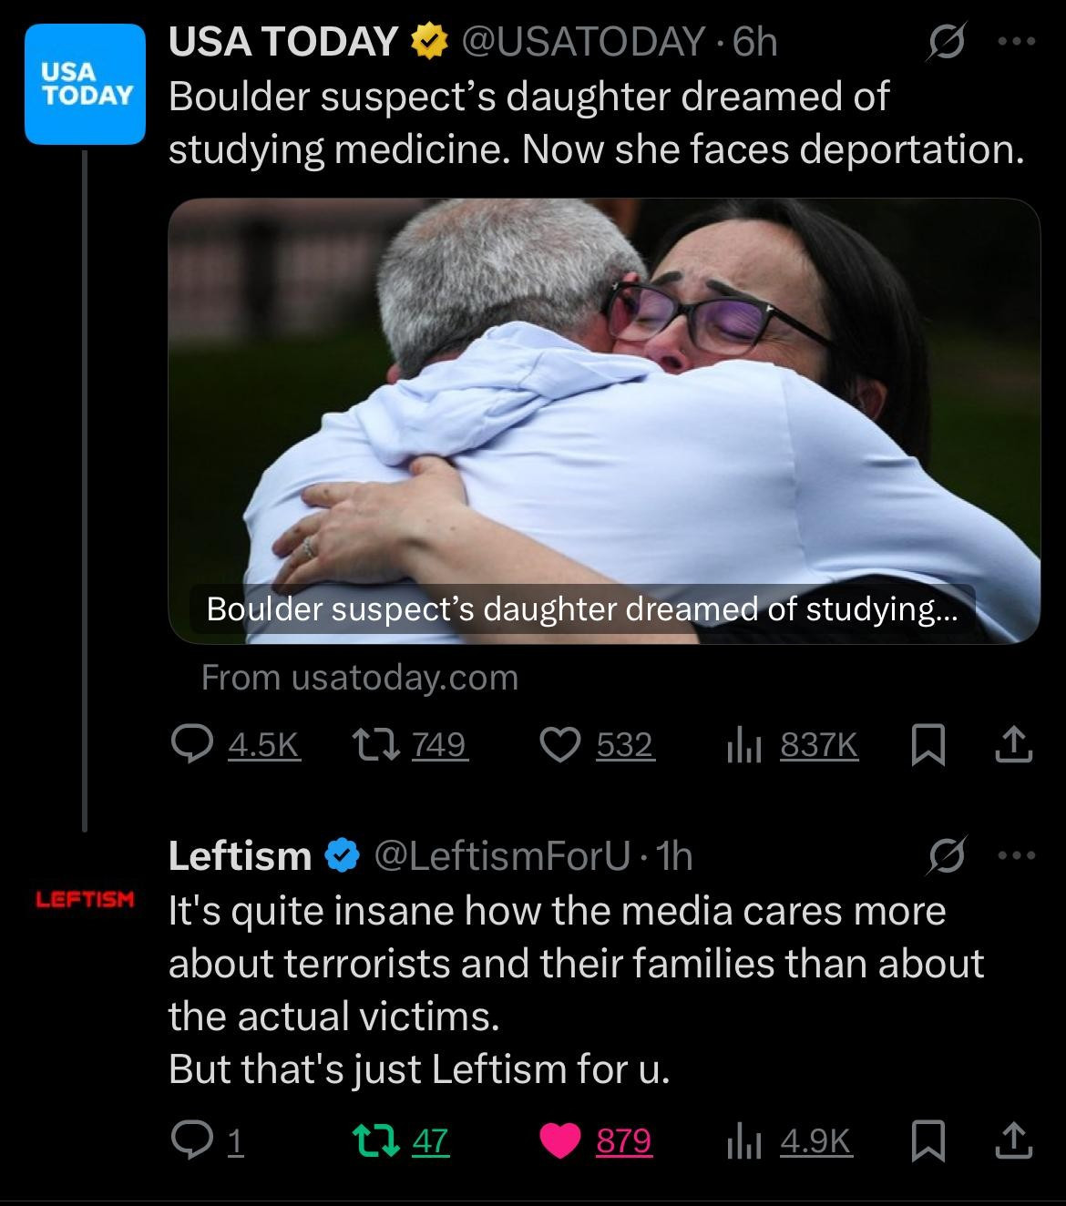Share the USA TODAY post
The image size is (1066, 1206).
[x=1013, y=746]
